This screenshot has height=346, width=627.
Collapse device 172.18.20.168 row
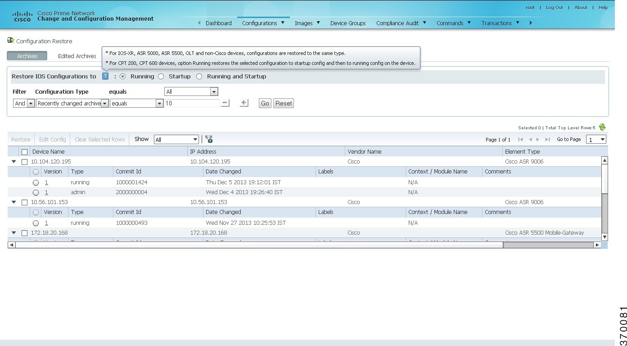click(14, 233)
